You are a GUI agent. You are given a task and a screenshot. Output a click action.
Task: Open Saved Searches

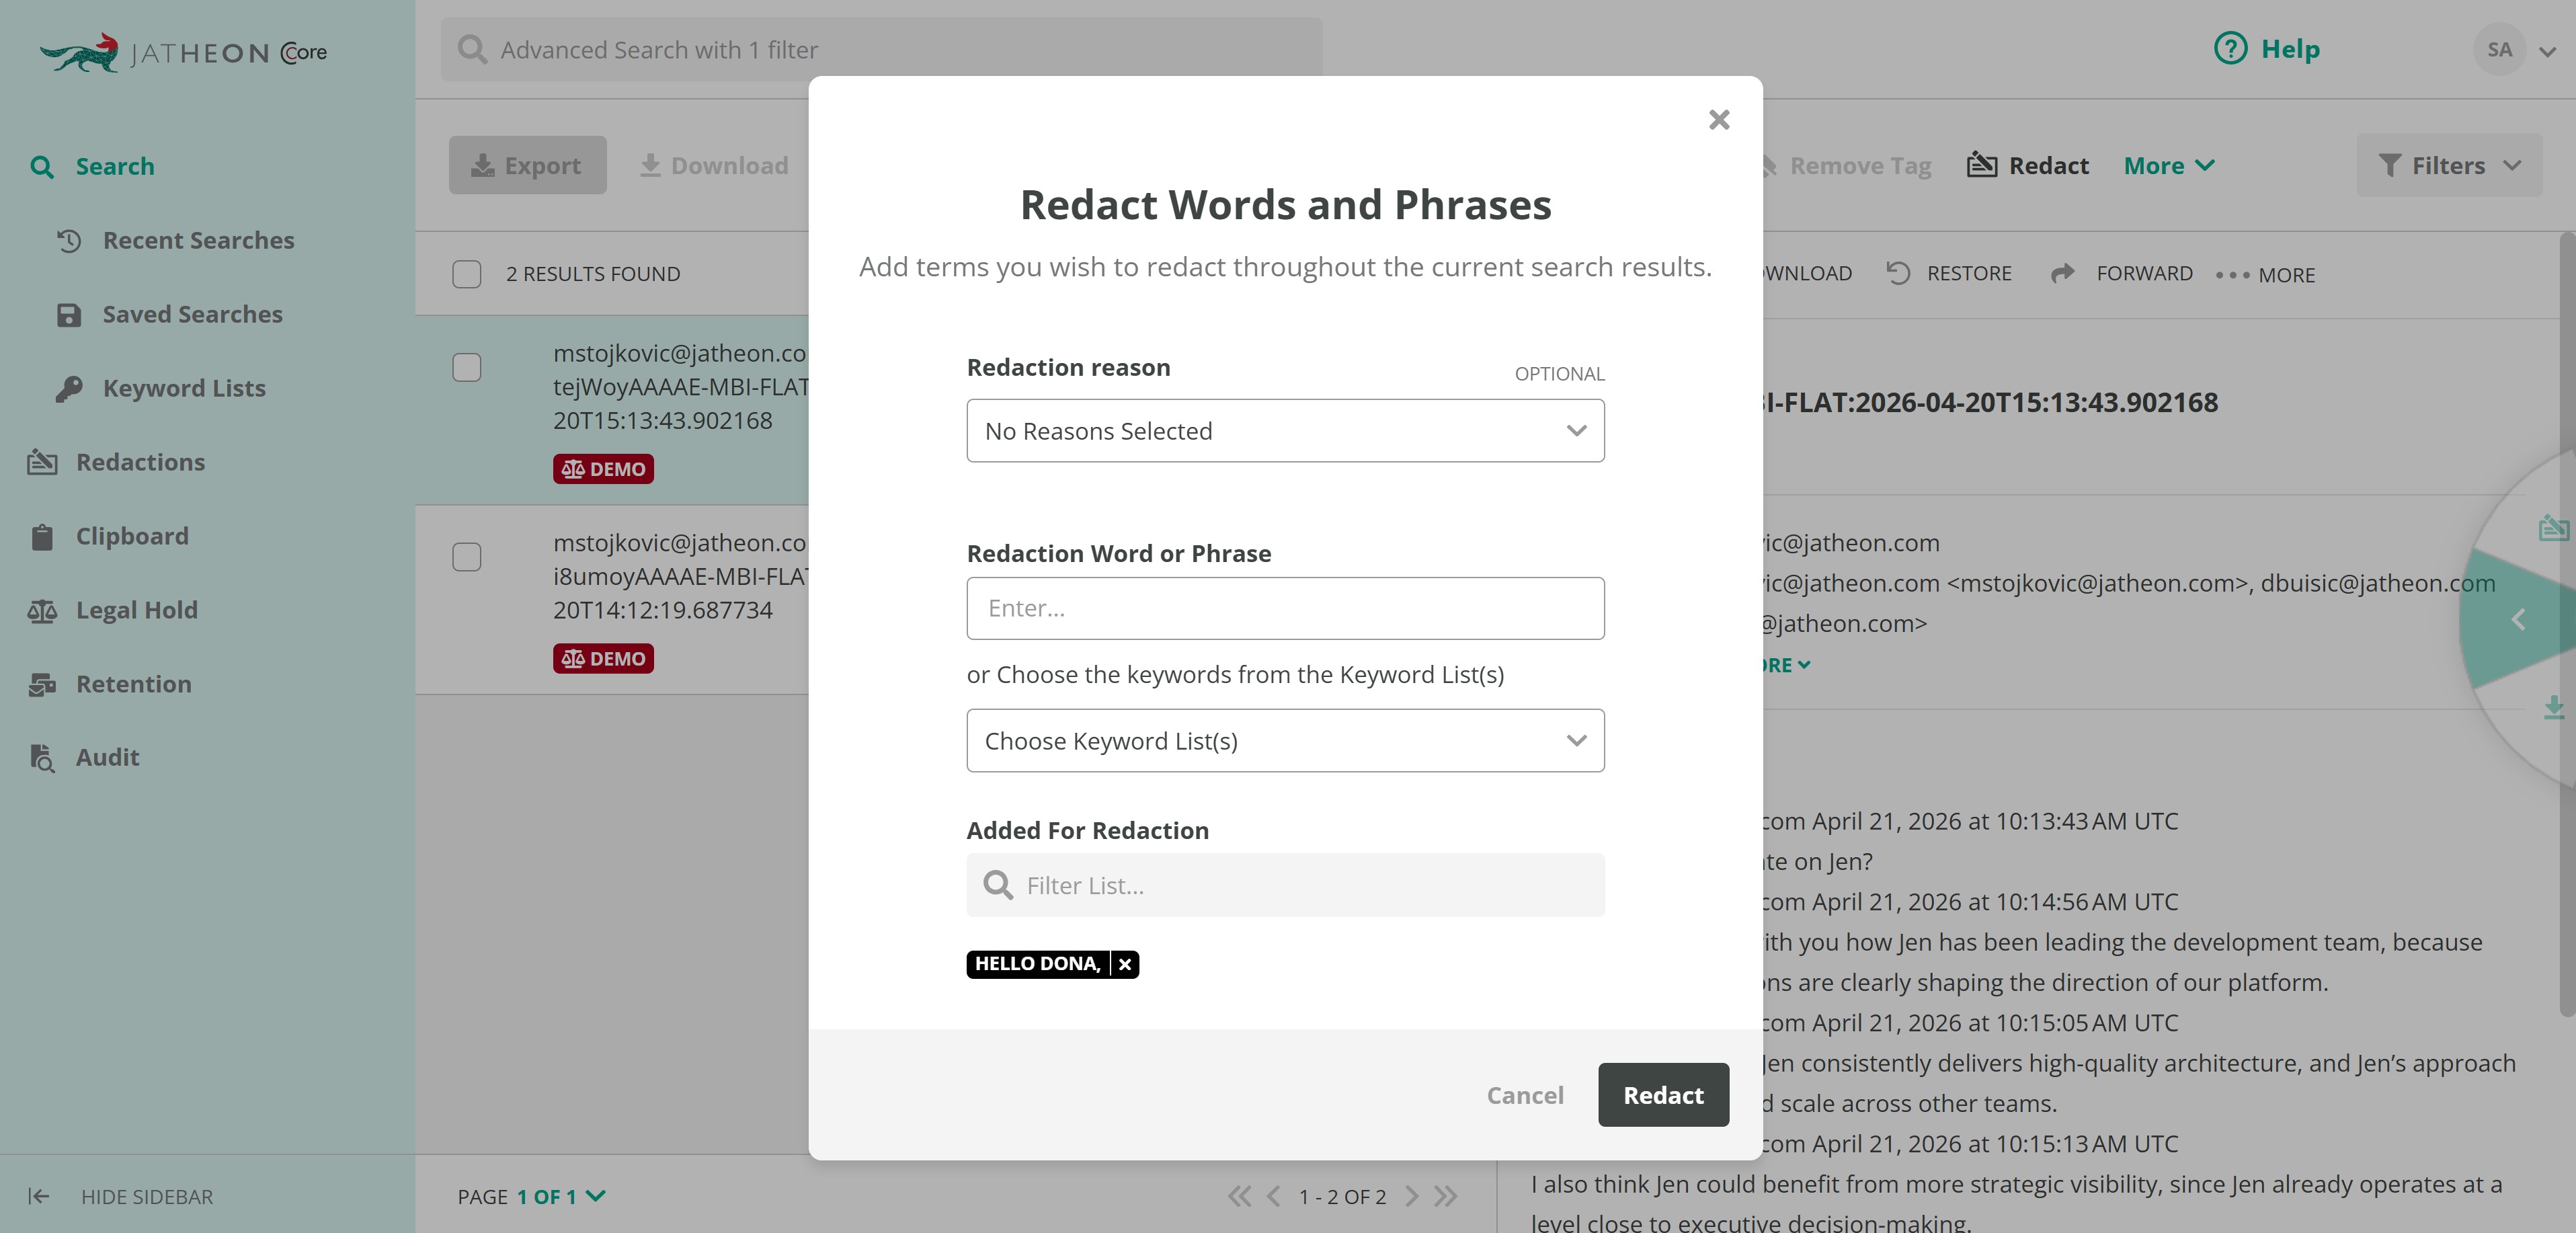point(192,314)
